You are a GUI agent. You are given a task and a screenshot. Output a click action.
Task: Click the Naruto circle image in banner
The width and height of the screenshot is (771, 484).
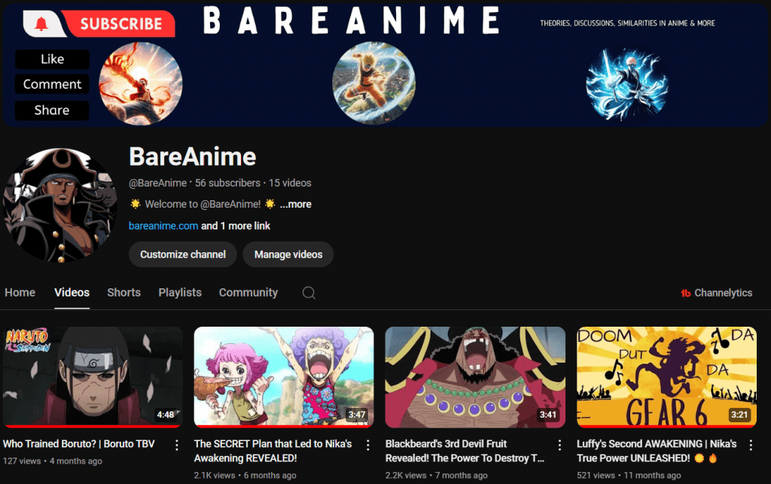373,83
